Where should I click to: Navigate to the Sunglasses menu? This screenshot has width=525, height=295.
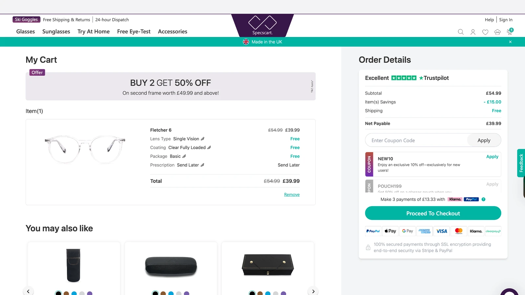pyautogui.click(x=56, y=31)
